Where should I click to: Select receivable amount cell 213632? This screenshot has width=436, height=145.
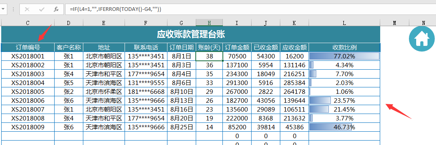pos(294,118)
